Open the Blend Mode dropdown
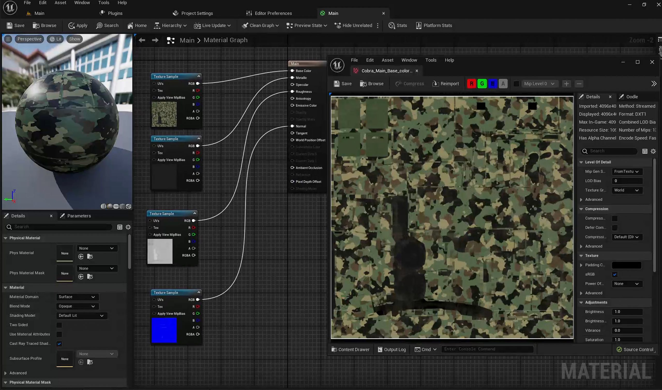 [x=77, y=306]
